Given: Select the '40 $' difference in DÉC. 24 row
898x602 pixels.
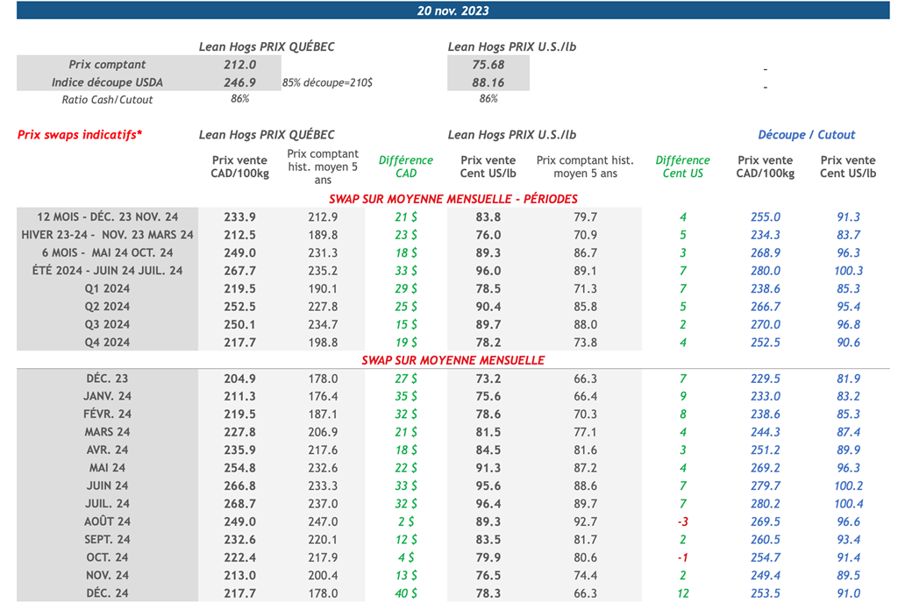Looking at the screenshot, I should 405,593.
